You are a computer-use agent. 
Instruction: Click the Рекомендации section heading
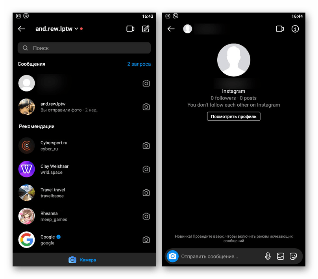37,127
